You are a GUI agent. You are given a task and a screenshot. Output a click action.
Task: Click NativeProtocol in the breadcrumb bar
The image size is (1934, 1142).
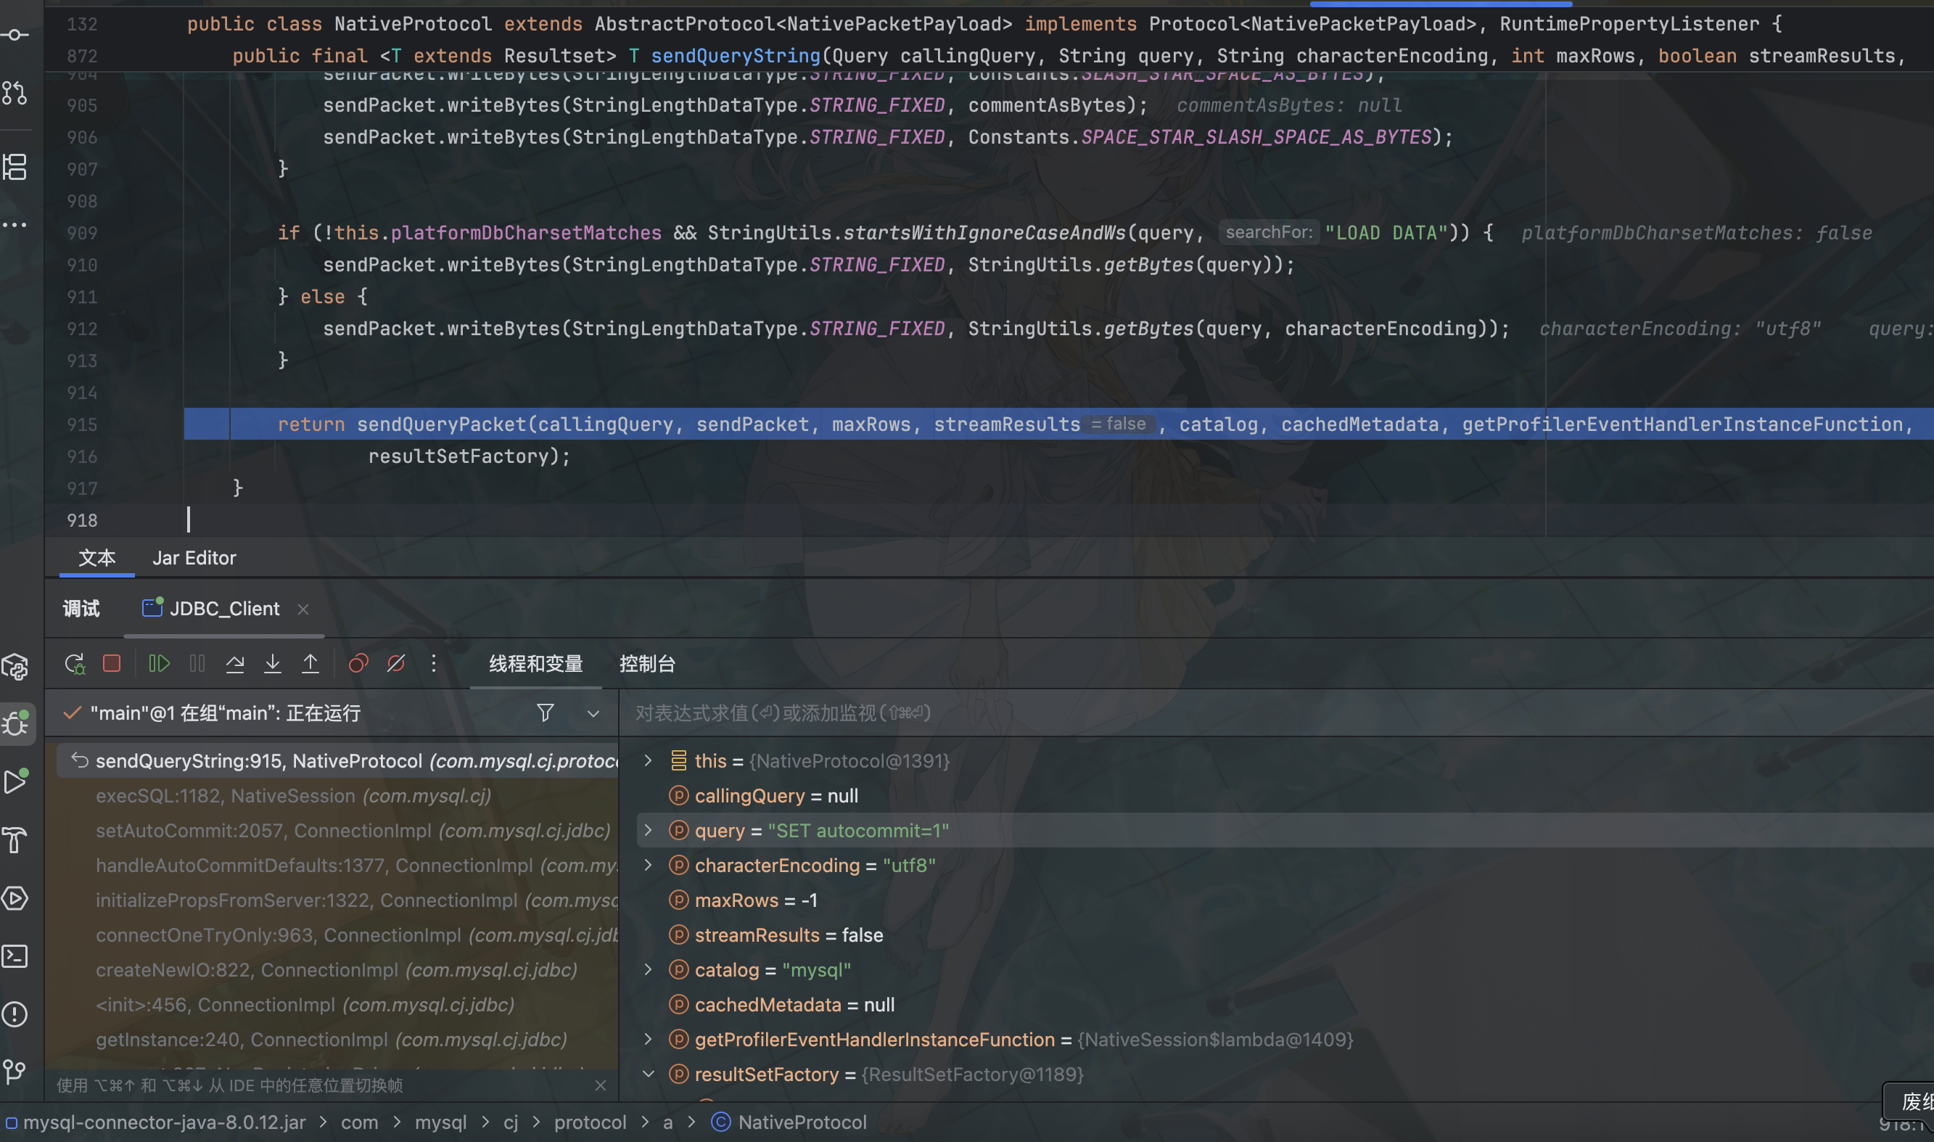point(802,1122)
